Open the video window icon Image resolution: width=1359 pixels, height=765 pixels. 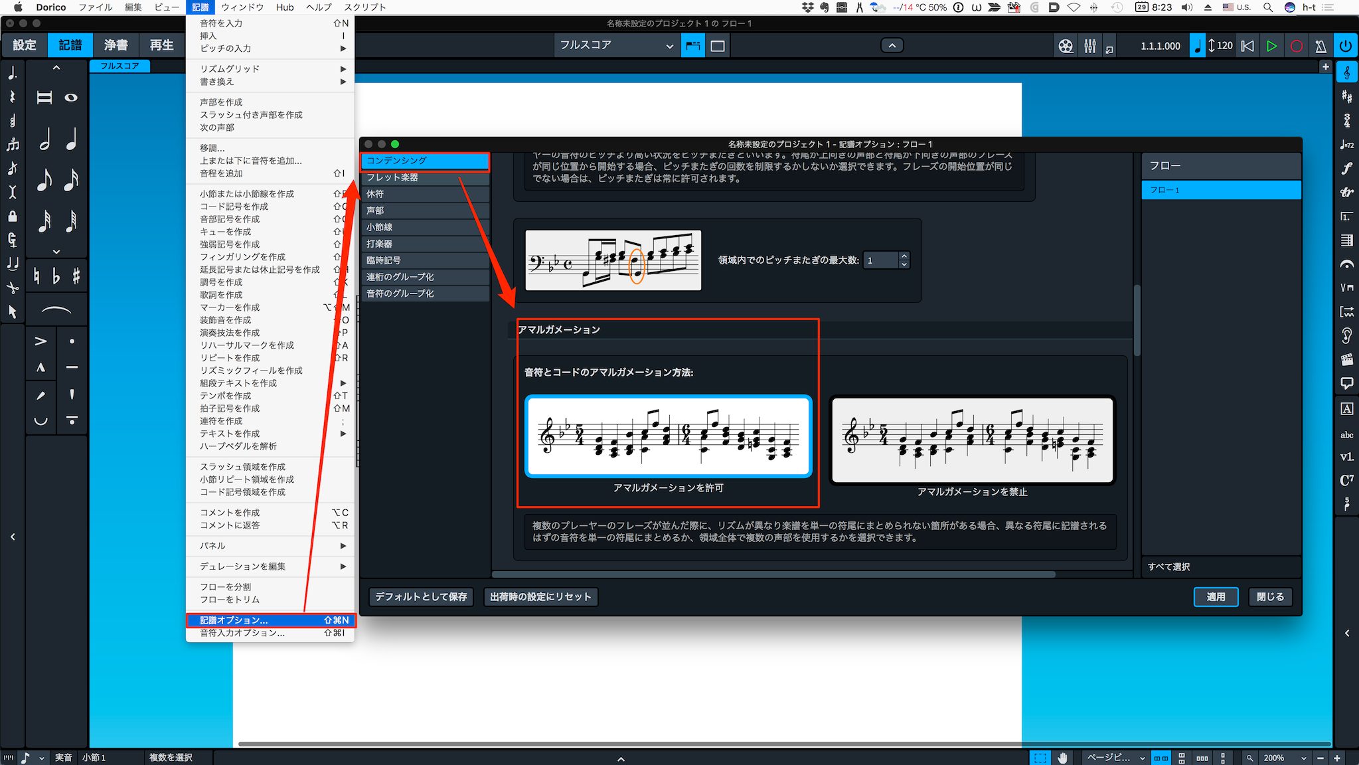point(1066,46)
